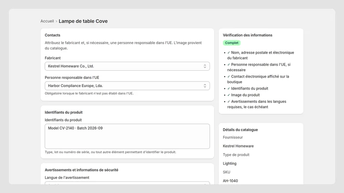
Task: Click 'Nom, adresse postale et électronique du fabricant'
Action: pos(261,55)
